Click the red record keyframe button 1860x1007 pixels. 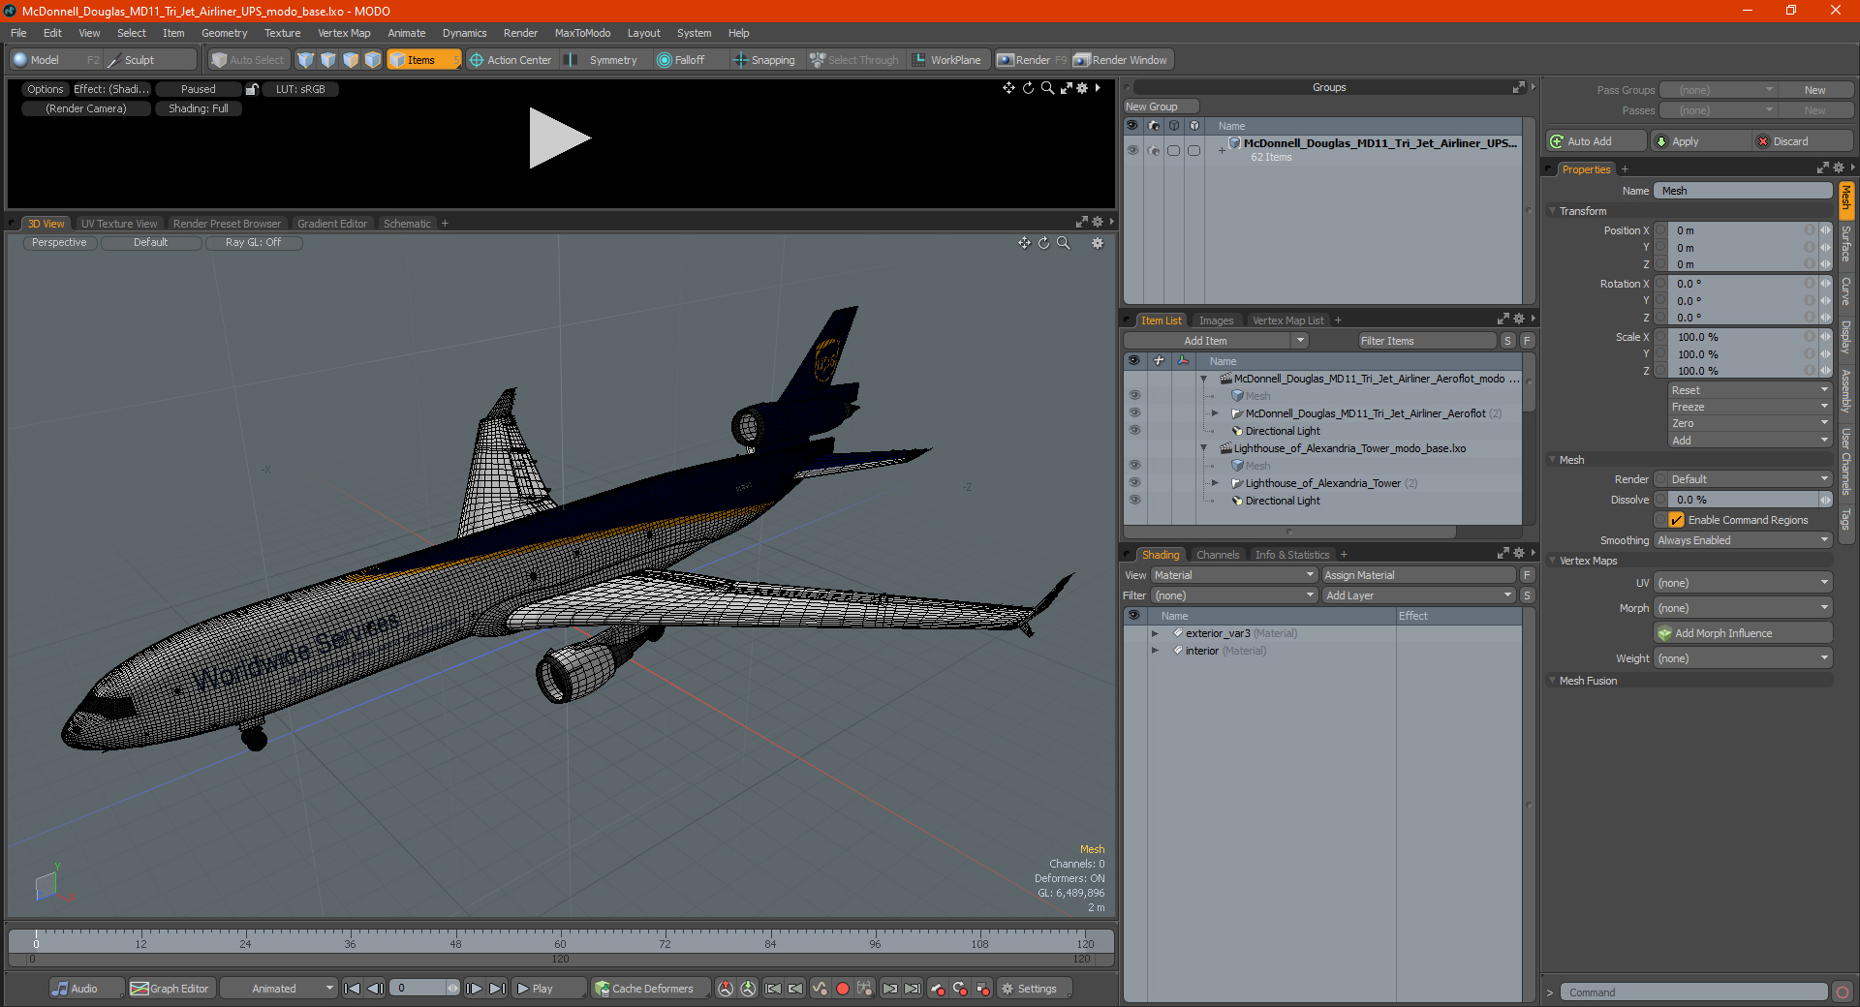(x=843, y=989)
